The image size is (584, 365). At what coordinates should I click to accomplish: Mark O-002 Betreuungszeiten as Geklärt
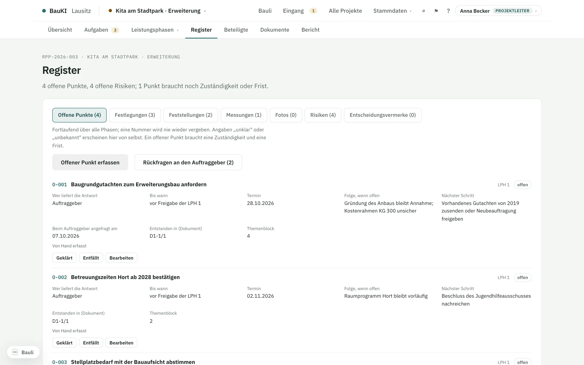pos(64,343)
